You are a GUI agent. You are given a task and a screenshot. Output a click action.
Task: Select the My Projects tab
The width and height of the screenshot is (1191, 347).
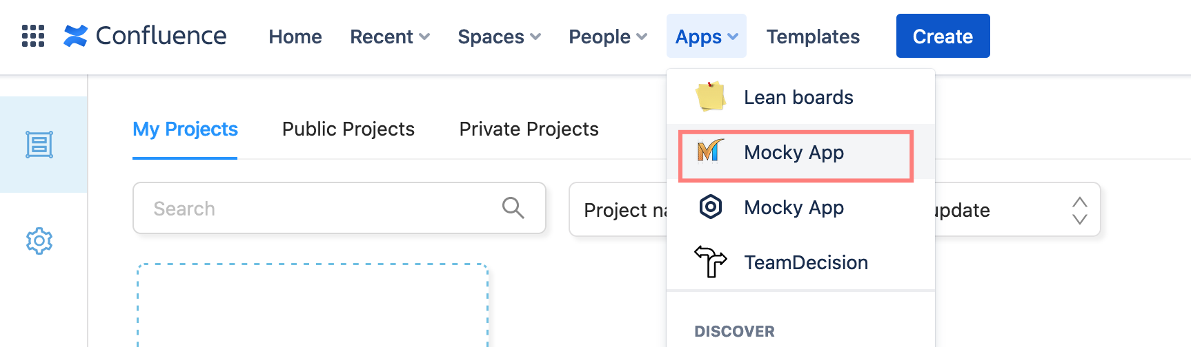tap(185, 129)
